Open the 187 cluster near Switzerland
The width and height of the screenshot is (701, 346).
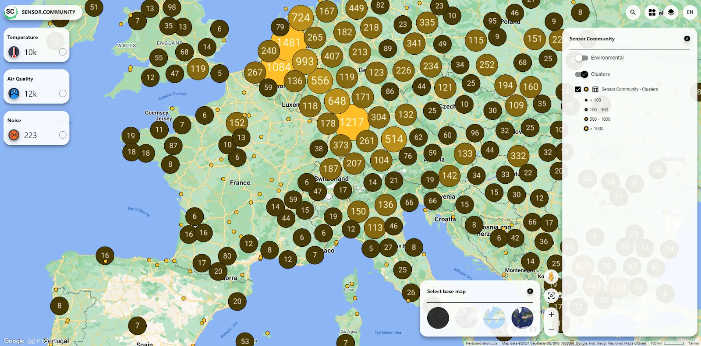click(330, 169)
